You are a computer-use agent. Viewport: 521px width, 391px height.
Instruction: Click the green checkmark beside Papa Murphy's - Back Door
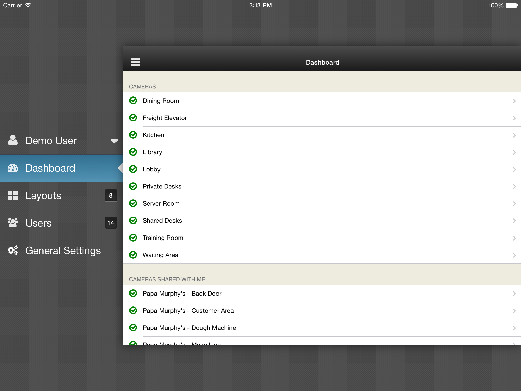133,293
